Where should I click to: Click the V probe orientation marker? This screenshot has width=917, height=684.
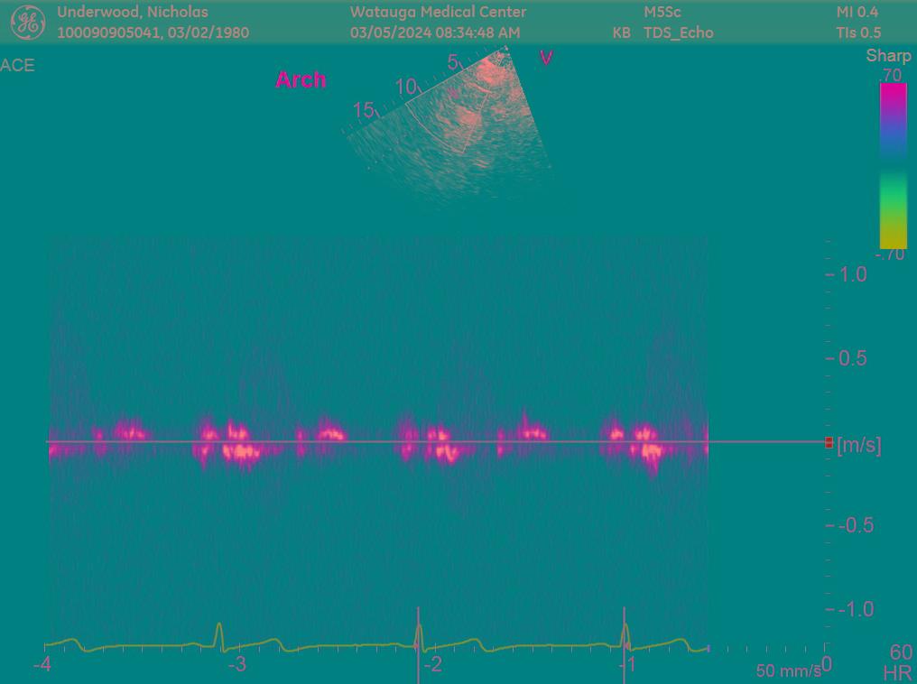[x=545, y=58]
